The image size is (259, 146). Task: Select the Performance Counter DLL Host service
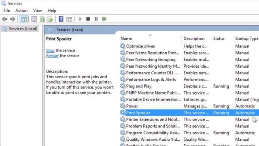coord(152,73)
